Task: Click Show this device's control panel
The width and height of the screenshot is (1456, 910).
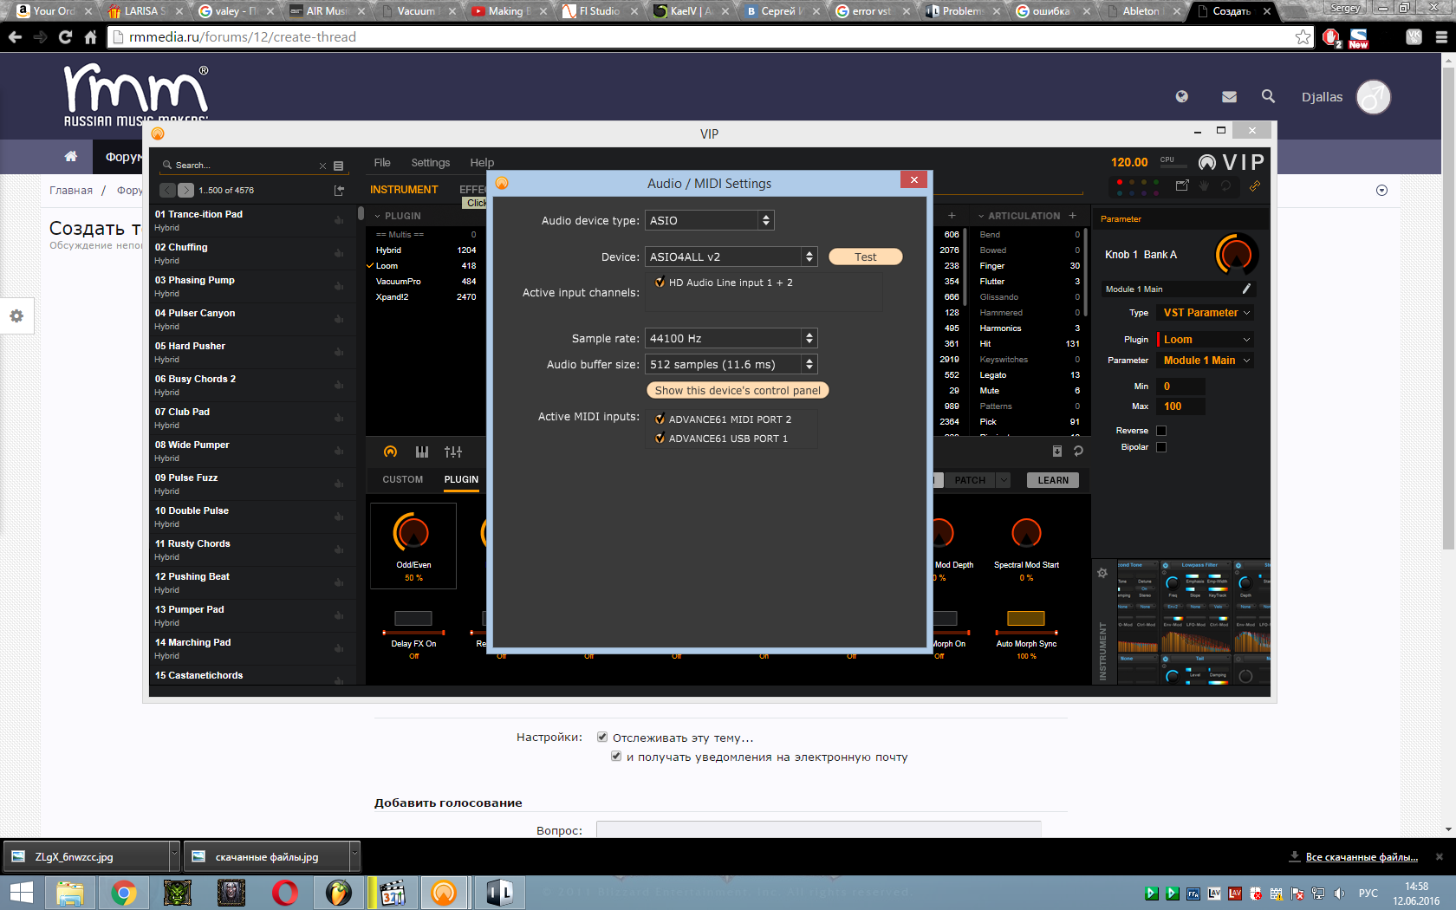Action: click(738, 390)
